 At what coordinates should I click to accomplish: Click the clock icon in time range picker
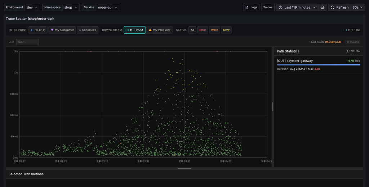(280, 7)
